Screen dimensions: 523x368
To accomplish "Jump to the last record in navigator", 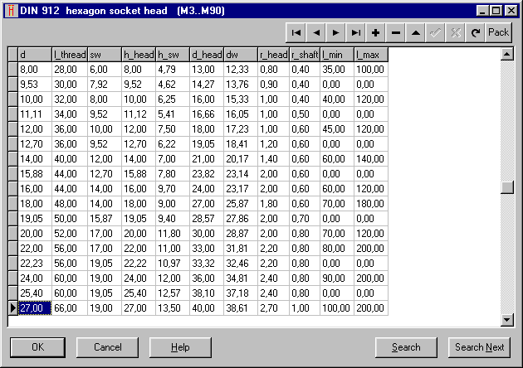I will click(356, 33).
